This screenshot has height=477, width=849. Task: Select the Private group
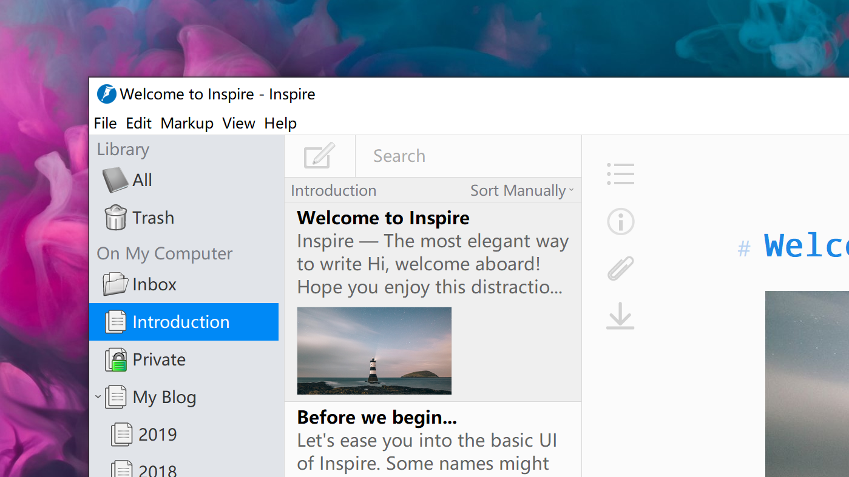[184, 359]
